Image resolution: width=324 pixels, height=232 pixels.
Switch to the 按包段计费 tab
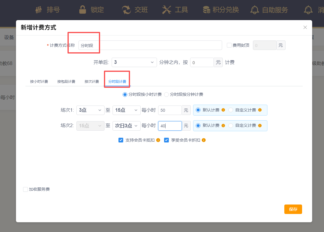pos(66,82)
